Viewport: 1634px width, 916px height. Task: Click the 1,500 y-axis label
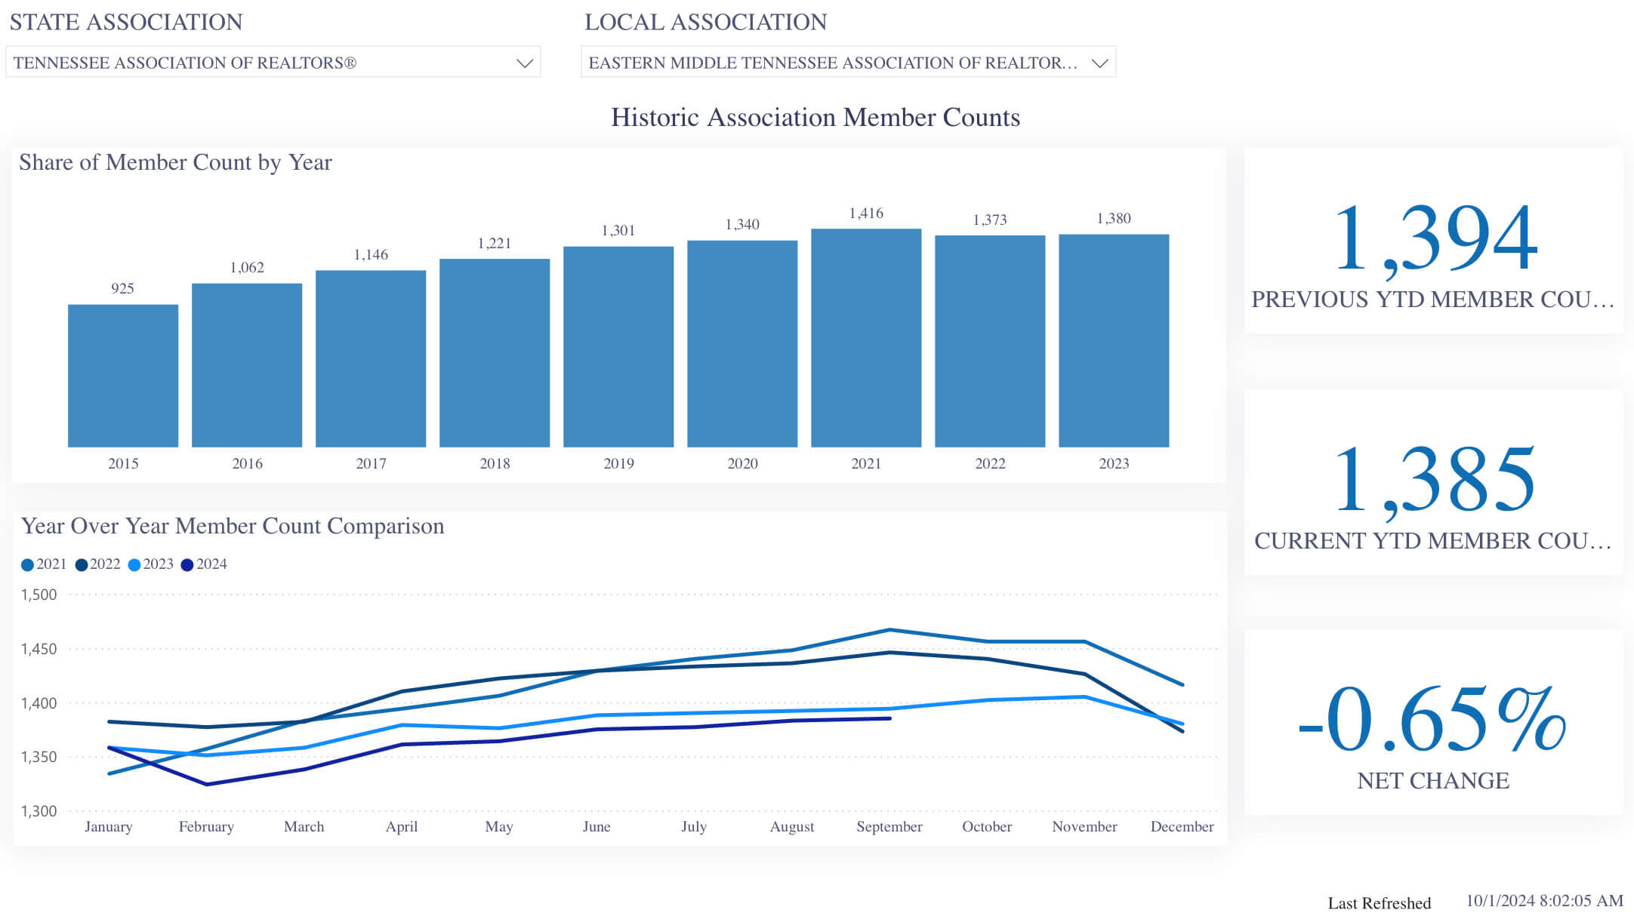pos(39,595)
